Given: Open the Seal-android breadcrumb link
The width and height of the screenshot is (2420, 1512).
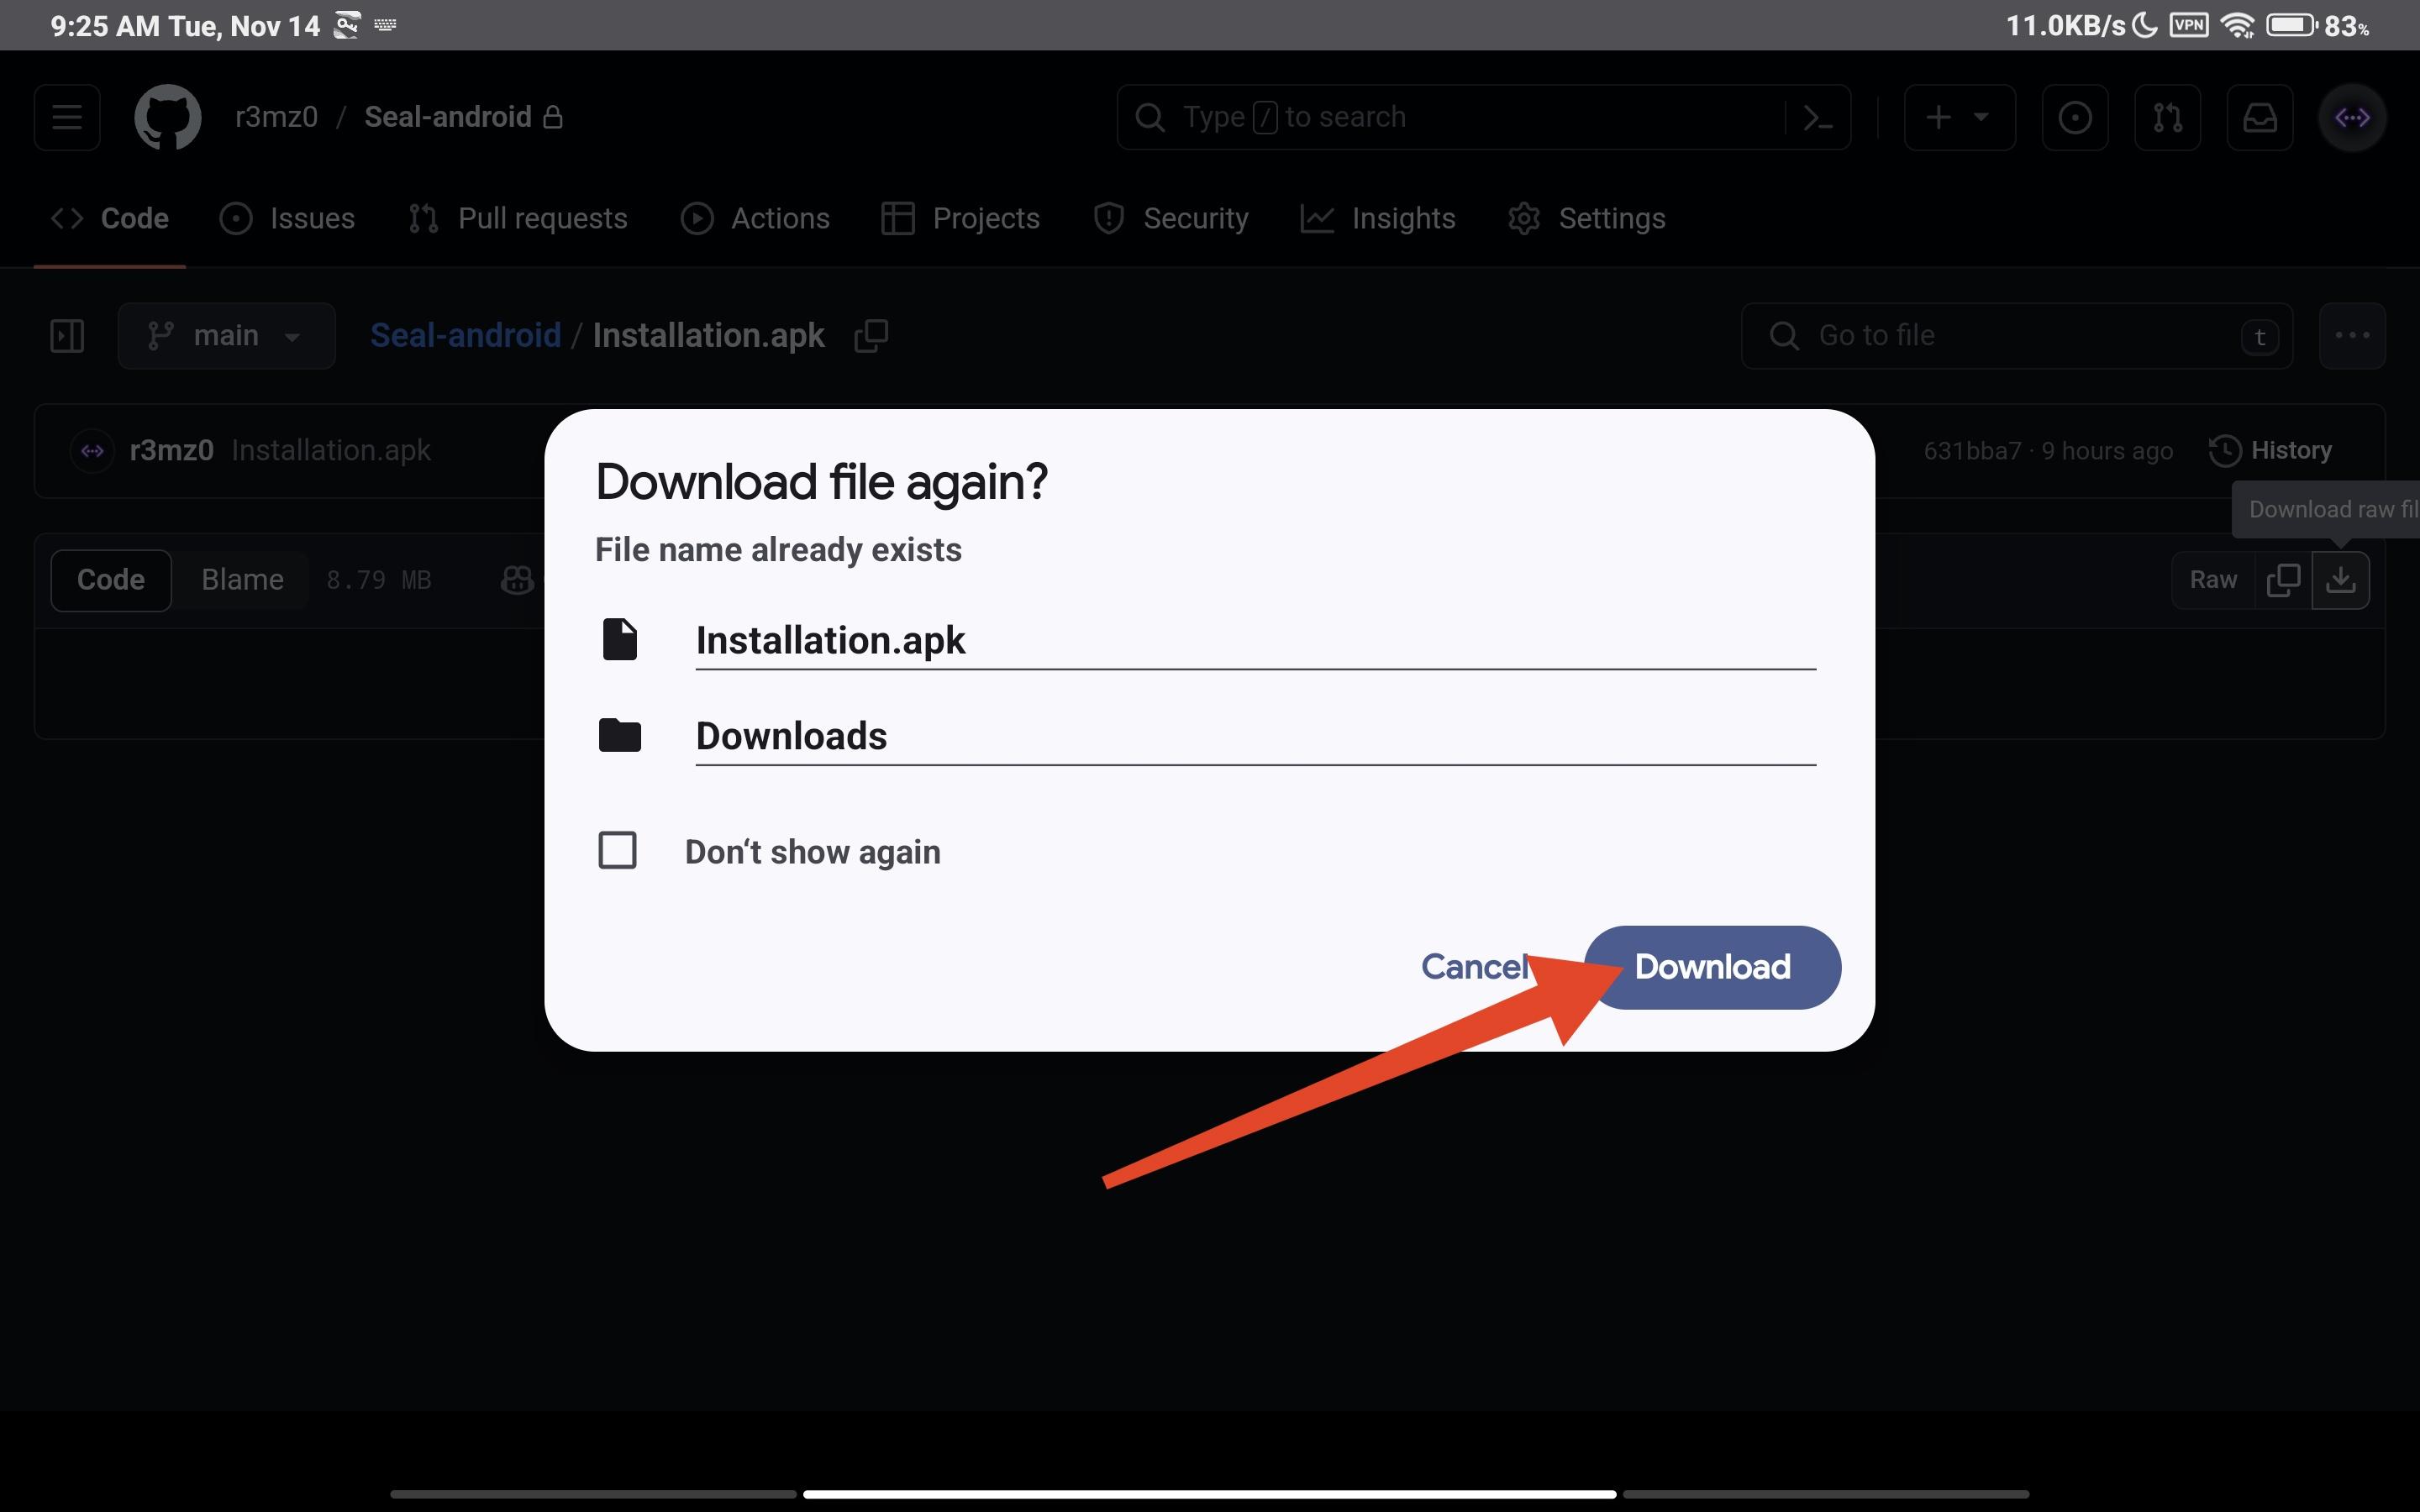Looking at the screenshot, I should (x=465, y=335).
